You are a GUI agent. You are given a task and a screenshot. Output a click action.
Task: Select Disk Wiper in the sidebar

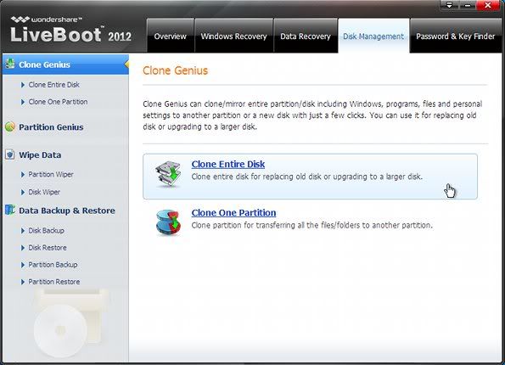coord(44,192)
